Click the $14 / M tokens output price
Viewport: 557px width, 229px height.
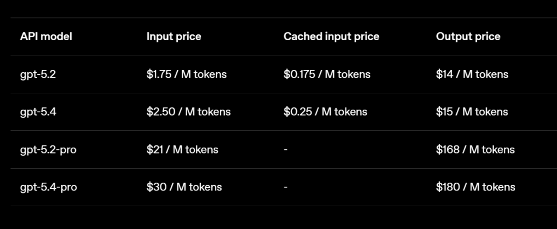tap(472, 74)
